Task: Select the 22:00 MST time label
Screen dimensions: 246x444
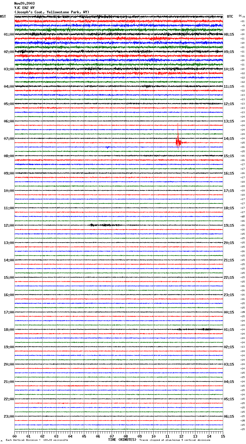Action: [x=9, y=399]
